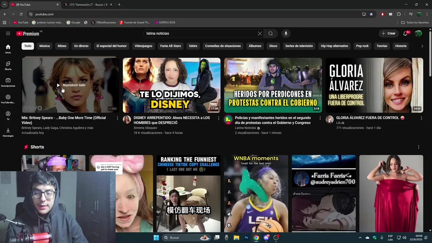
Task: Open options for Britney Spears mix
Action: point(117,118)
